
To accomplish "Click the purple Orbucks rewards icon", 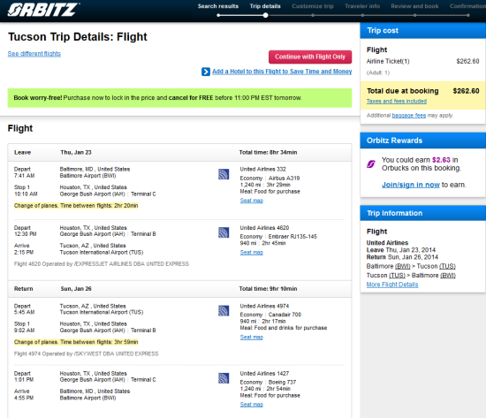I will [x=371, y=163].
